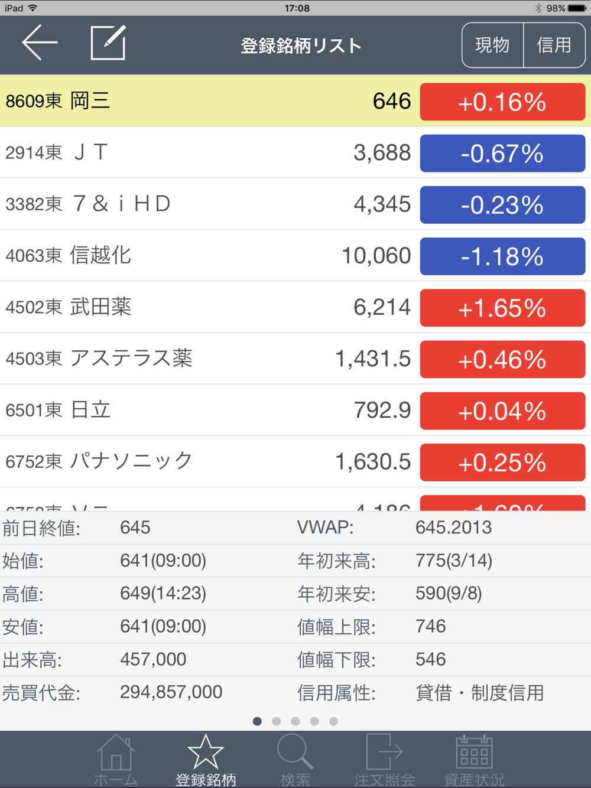Toggle the +1.65% badge for 武田薬

tap(502, 308)
